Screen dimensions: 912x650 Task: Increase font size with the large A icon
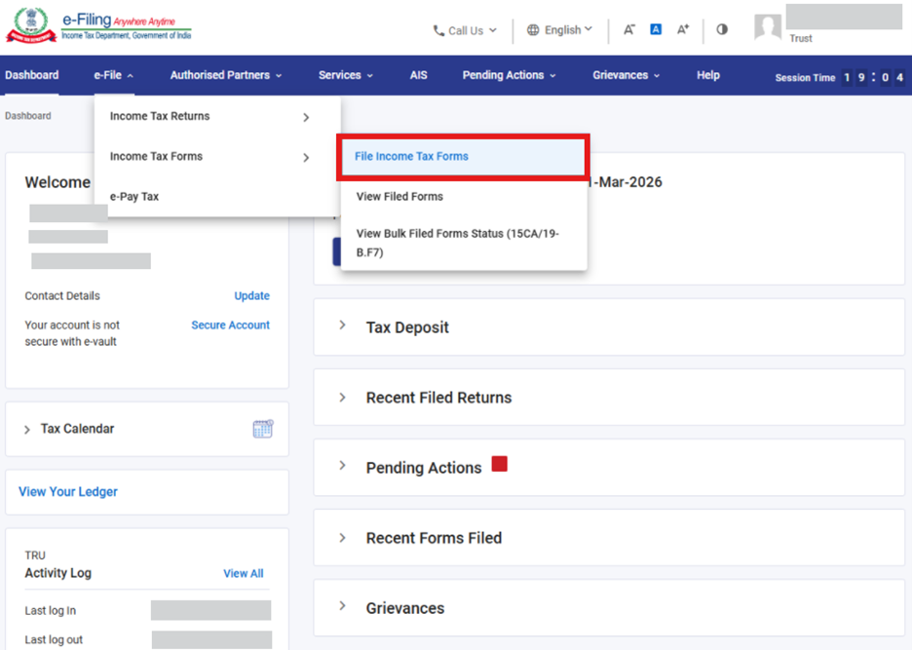pos(683,29)
